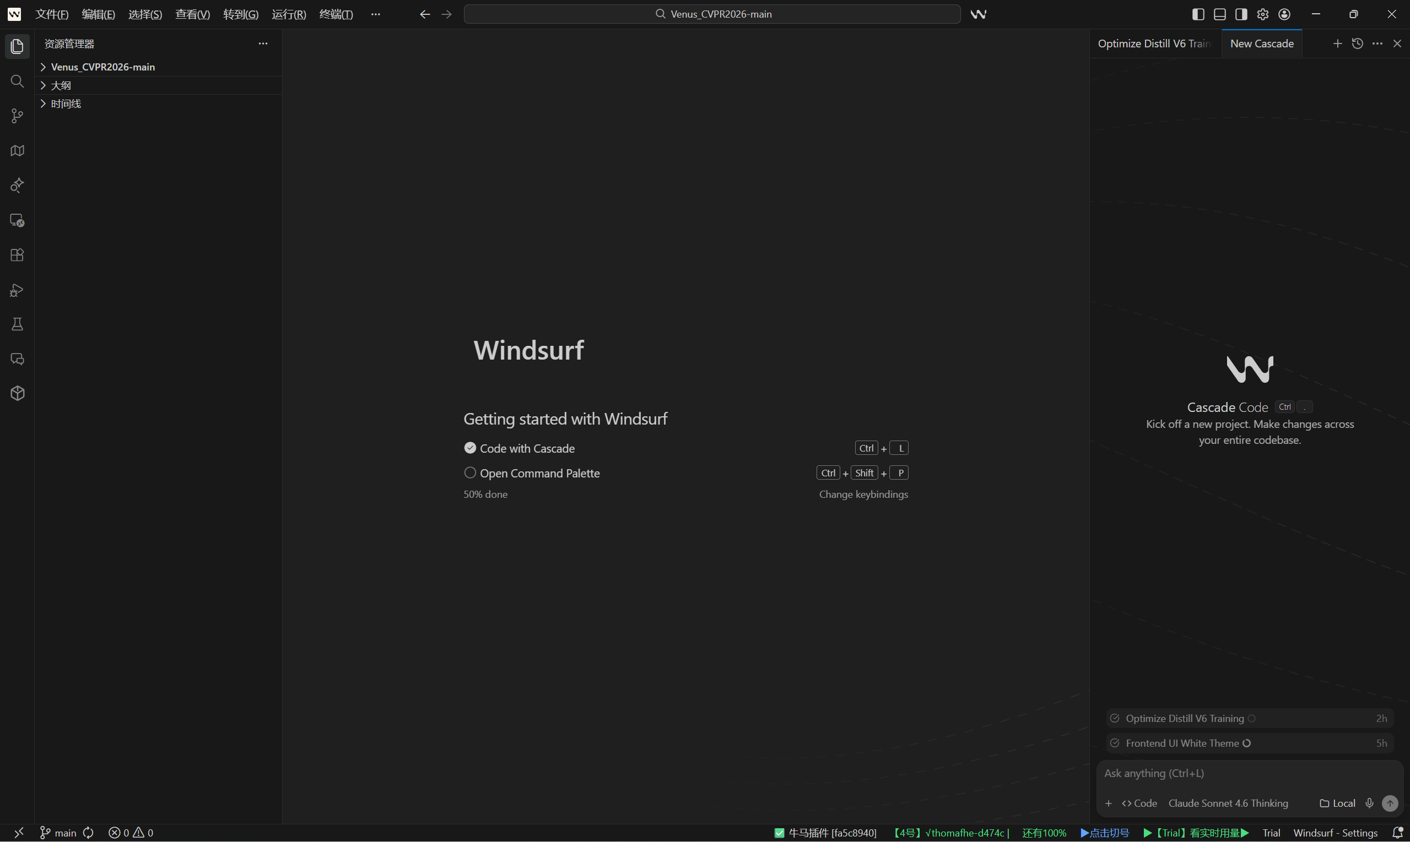Open the 查看(V) menu
This screenshot has height=842, width=1410.
[192, 14]
